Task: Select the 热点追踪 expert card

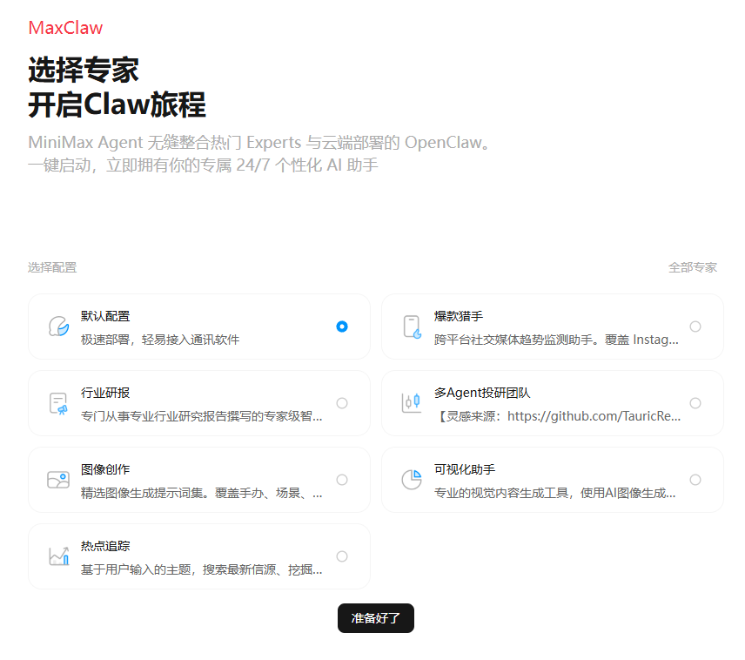Action: click(x=199, y=556)
